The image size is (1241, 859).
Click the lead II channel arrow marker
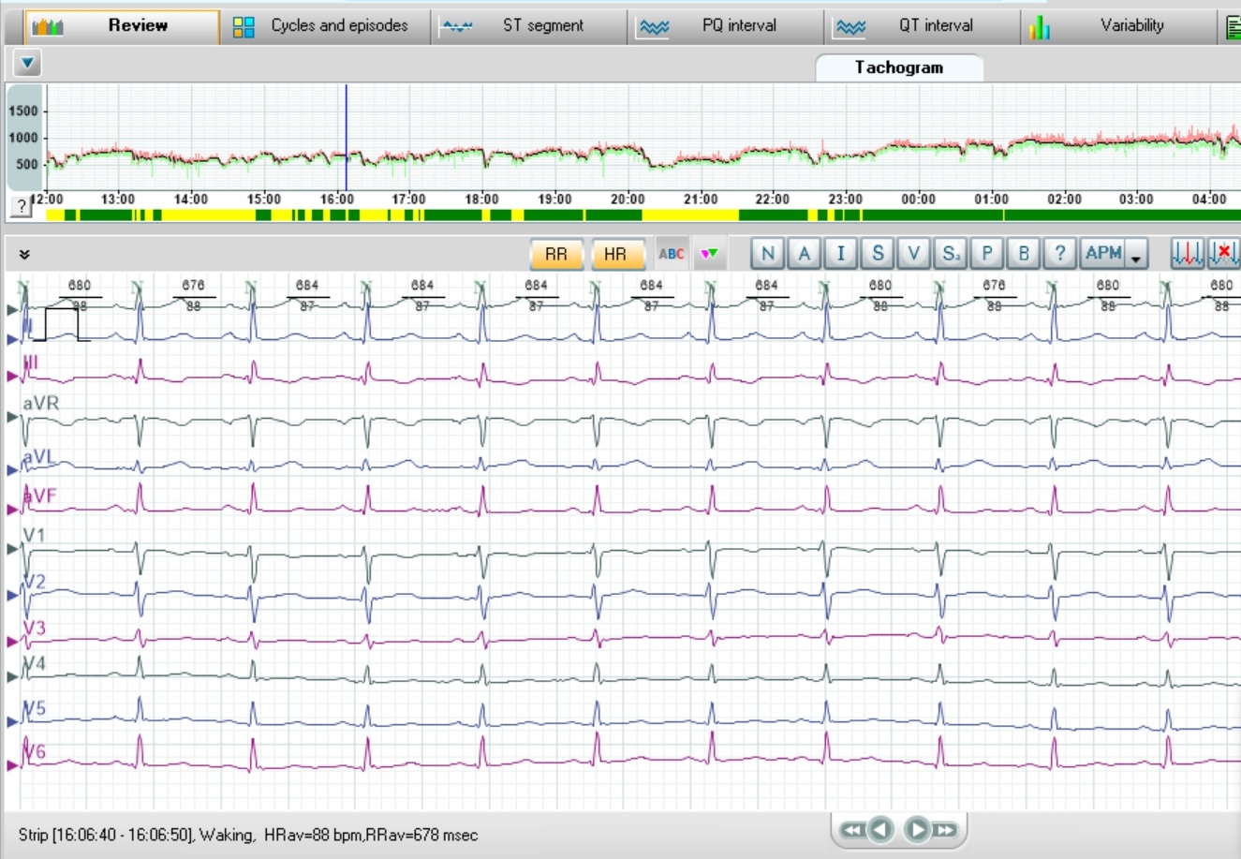(x=12, y=340)
